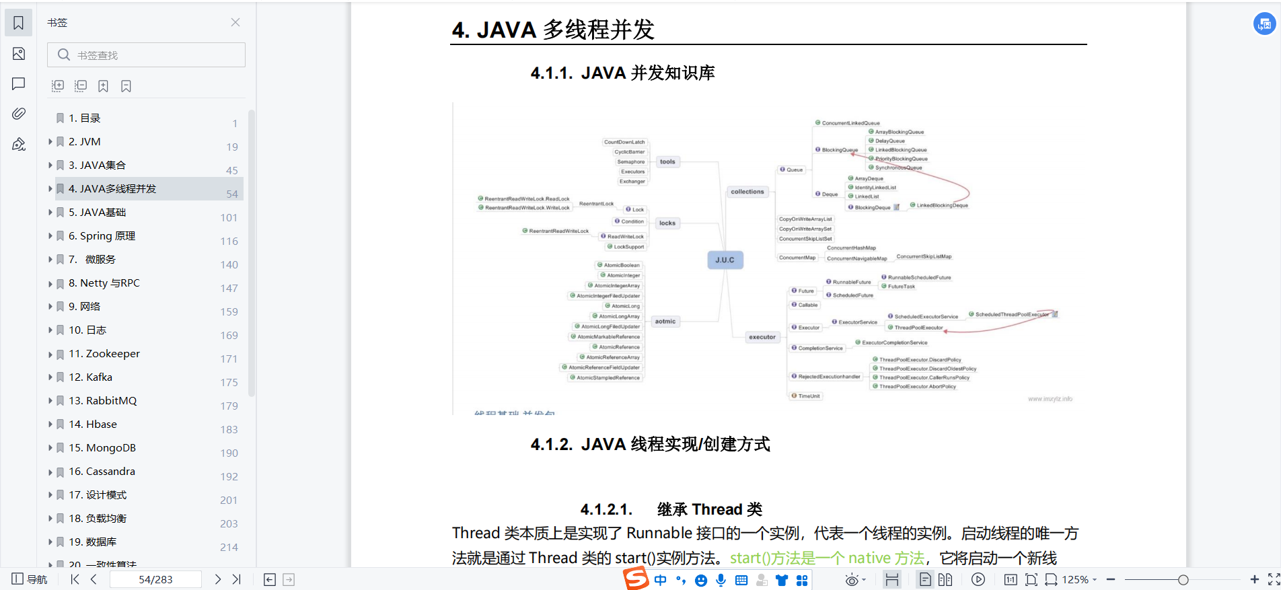The height and width of the screenshot is (590, 1281).
Task: Expand the 9. 网络 bookmark
Action: tap(50, 306)
